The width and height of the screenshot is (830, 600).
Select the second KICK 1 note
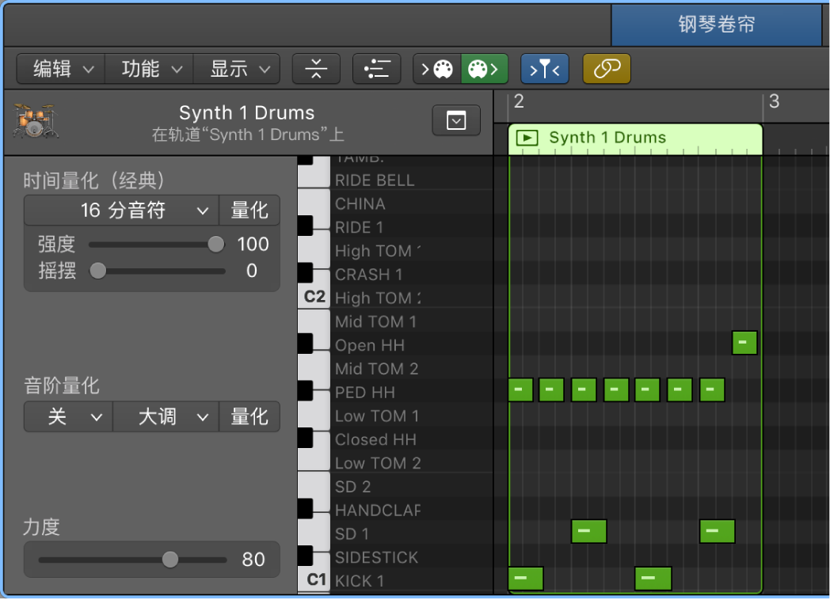tap(653, 579)
